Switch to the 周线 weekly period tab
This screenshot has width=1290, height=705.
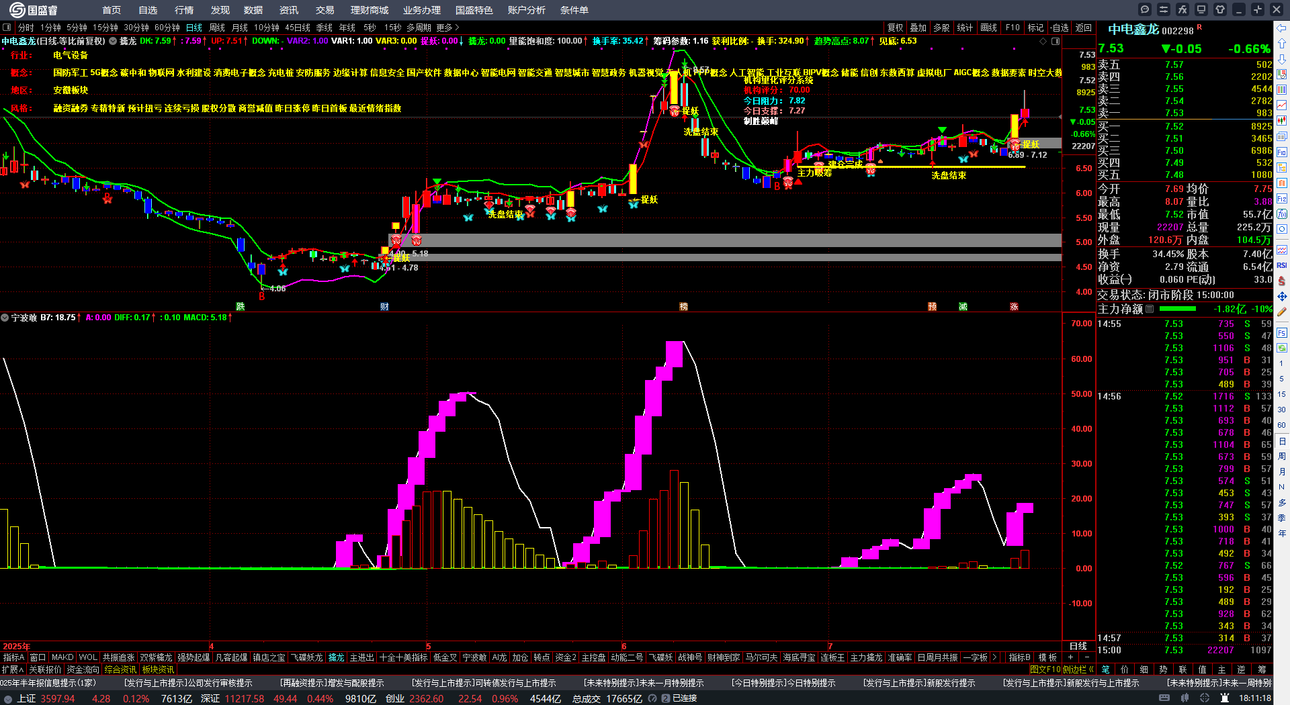coord(217,28)
